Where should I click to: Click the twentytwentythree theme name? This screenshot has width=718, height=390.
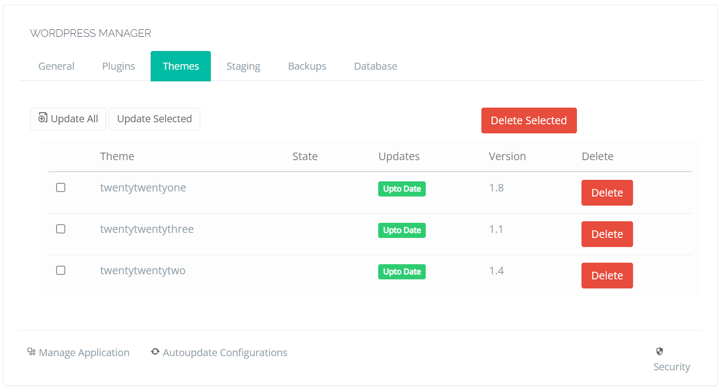(x=147, y=229)
